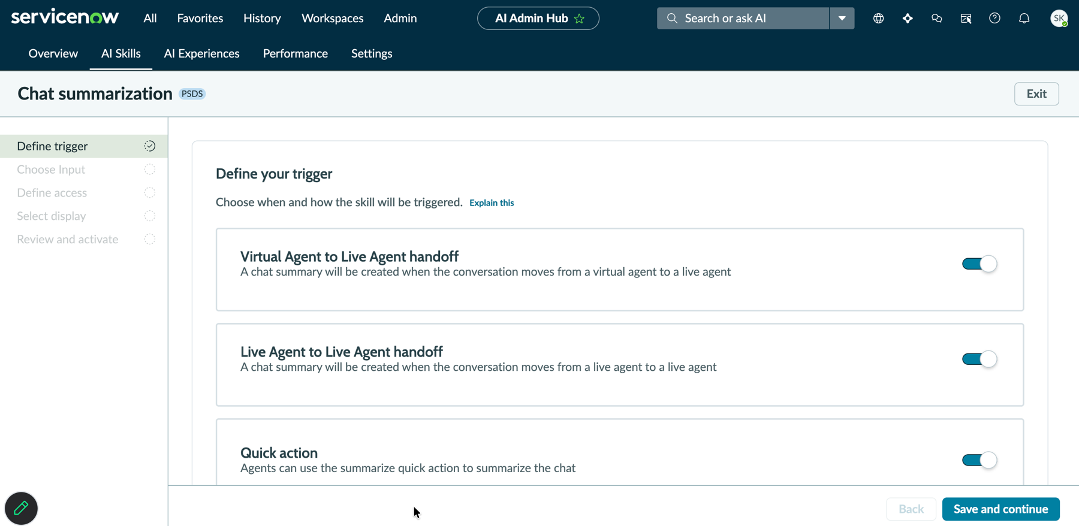Click the PSDS badge
This screenshot has width=1079, height=526.
click(192, 94)
